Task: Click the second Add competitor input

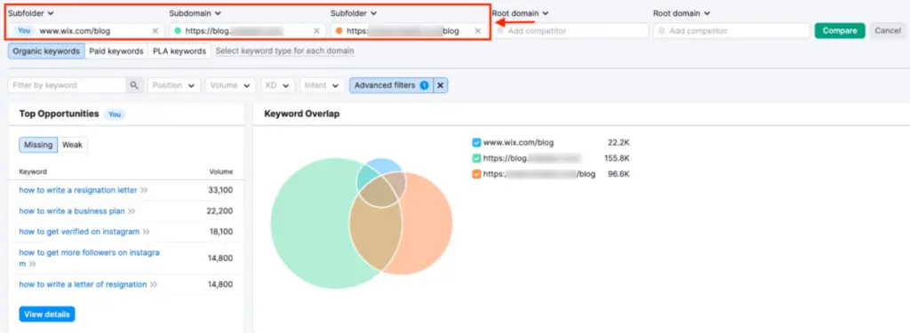Action: (731, 31)
